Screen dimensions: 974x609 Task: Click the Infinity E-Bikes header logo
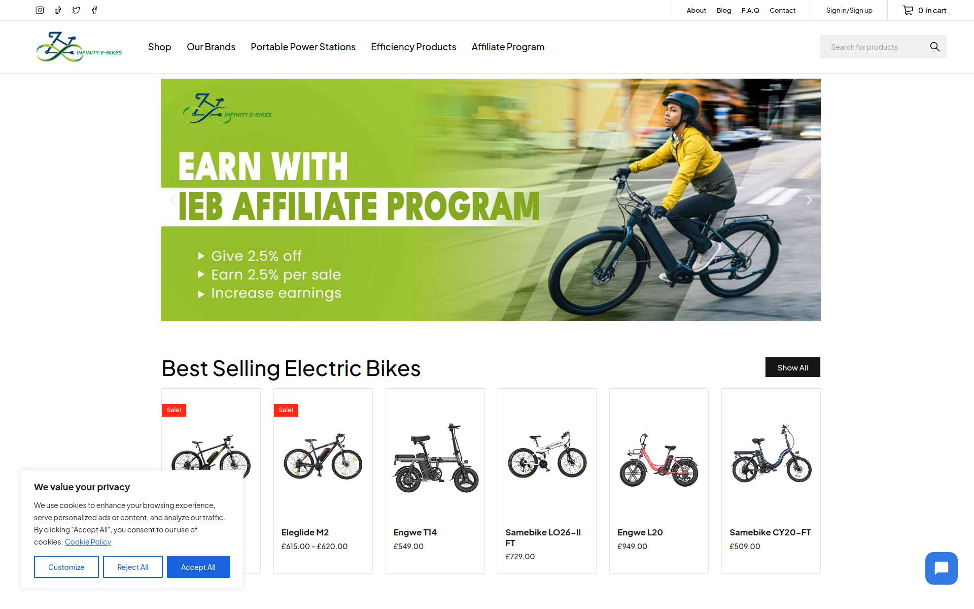click(x=79, y=47)
